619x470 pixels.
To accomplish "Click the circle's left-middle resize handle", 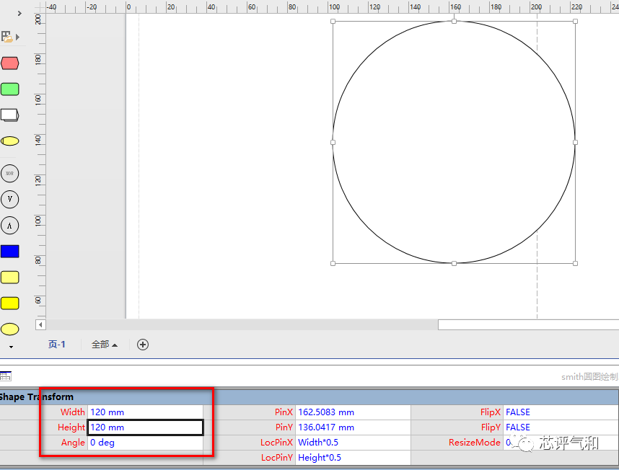I will 333,142.
